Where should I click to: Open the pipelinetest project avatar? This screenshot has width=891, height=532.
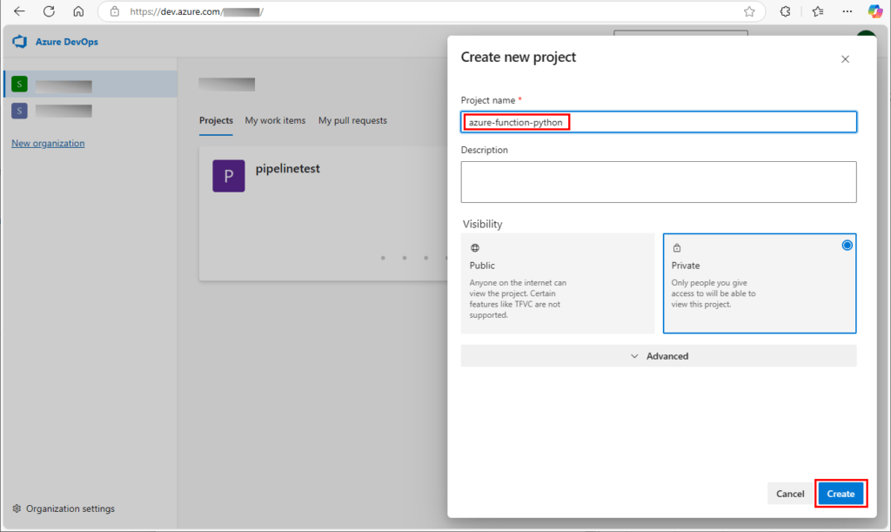[x=228, y=175]
